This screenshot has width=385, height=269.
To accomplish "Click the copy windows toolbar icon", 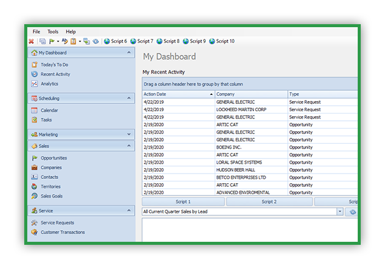I will (x=42, y=41).
